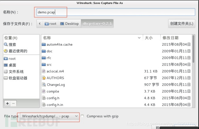Open 软盘驱动器 floppy drive icon
Viewport: 199px width, 129px height.
[x=6, y=78]
